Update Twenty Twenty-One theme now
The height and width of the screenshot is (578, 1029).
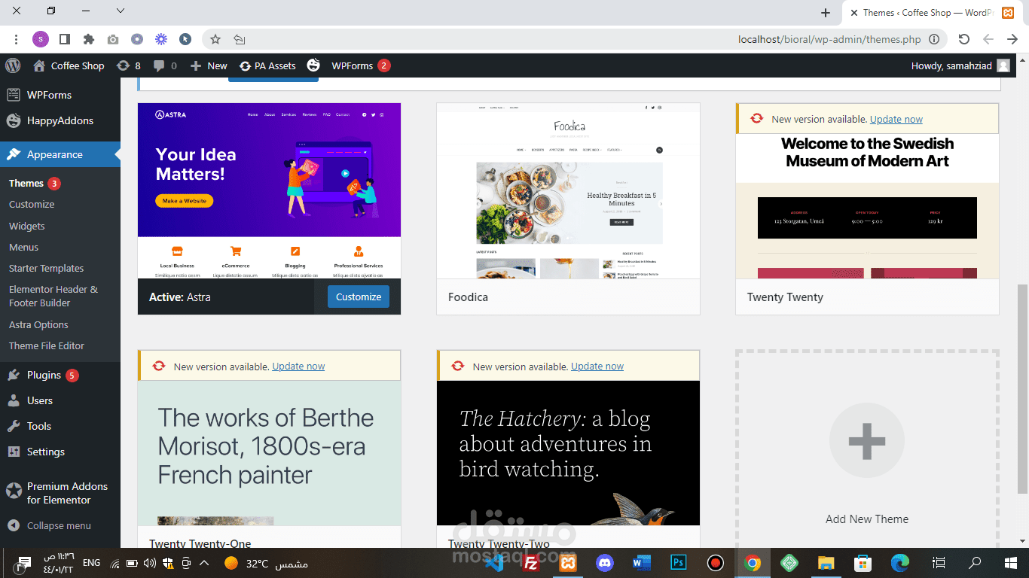click(298, 367)
